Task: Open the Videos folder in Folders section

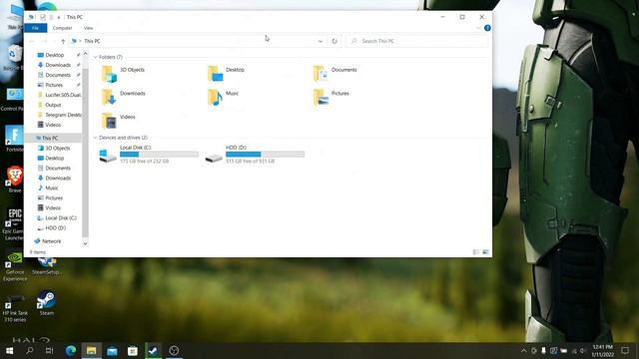Action: (x=118, y=121)
